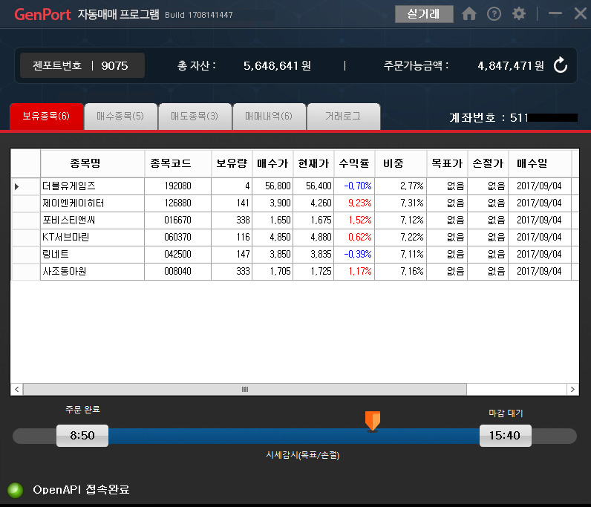Screen dimensions: 591x507
Task: Sort by 수익률 column header
Action: pos(354,163)
